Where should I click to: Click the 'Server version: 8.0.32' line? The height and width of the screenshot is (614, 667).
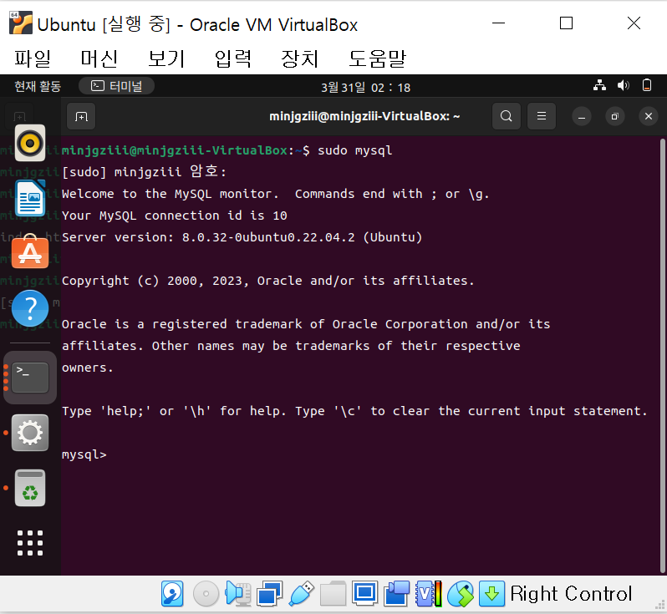coord(242,237)
